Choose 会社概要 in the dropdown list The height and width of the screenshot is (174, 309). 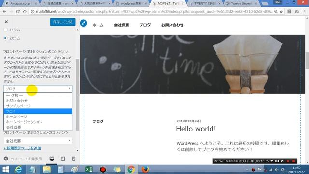38,127
